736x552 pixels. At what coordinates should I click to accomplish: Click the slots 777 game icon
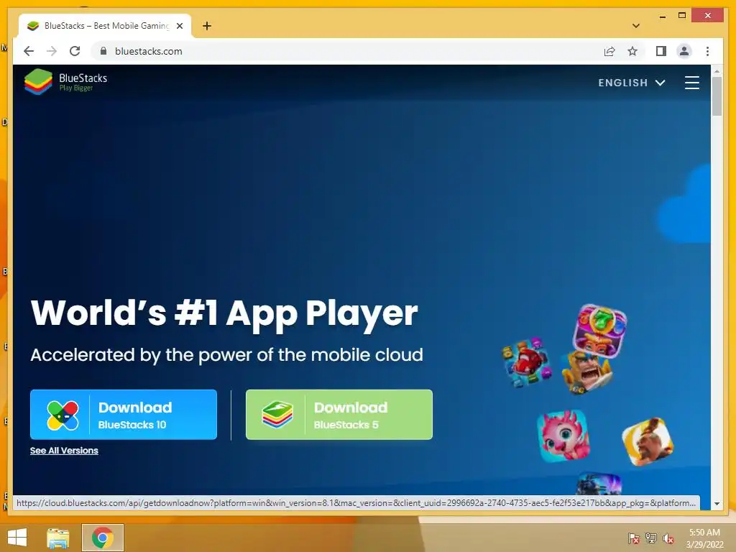(x=599, y=330)
